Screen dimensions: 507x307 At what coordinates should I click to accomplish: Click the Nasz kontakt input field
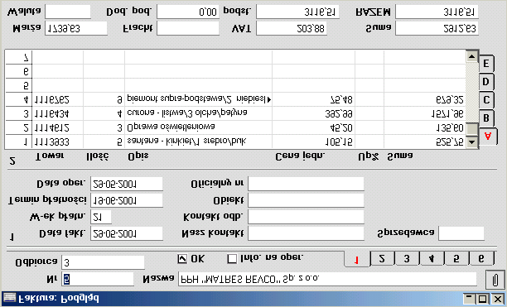(x=306, y=233)
